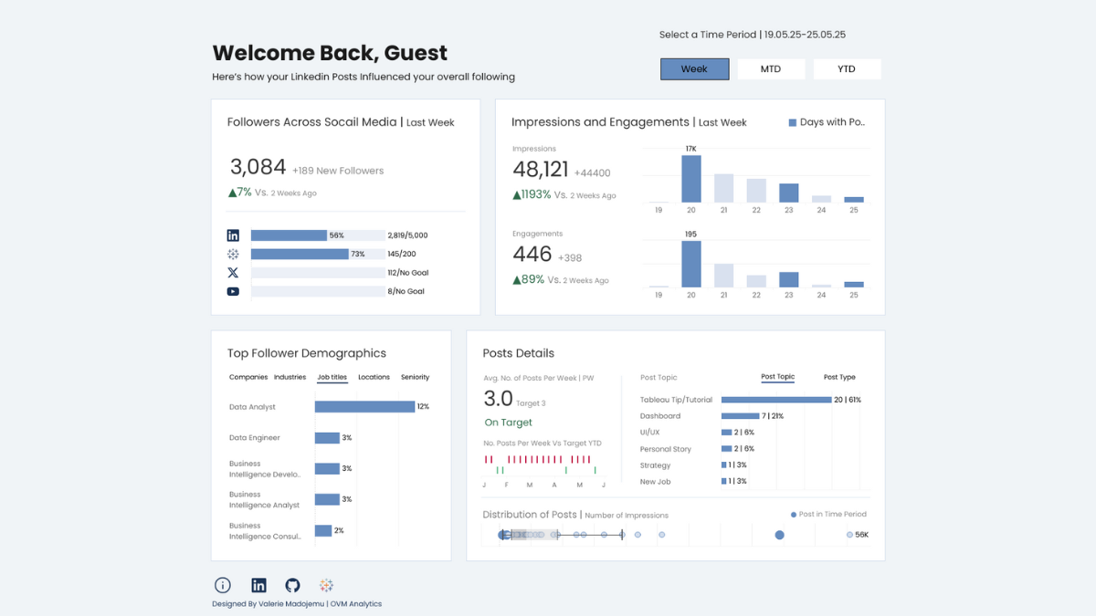Click the info icon in the footer
Image resolution: width=1096 pixels, height=616 pixels.
tap(222, 586)
